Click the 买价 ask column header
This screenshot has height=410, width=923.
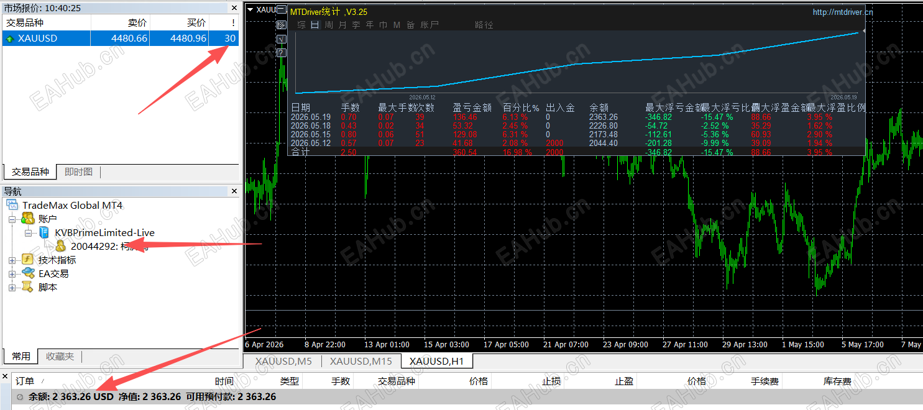tap(180, 22)
